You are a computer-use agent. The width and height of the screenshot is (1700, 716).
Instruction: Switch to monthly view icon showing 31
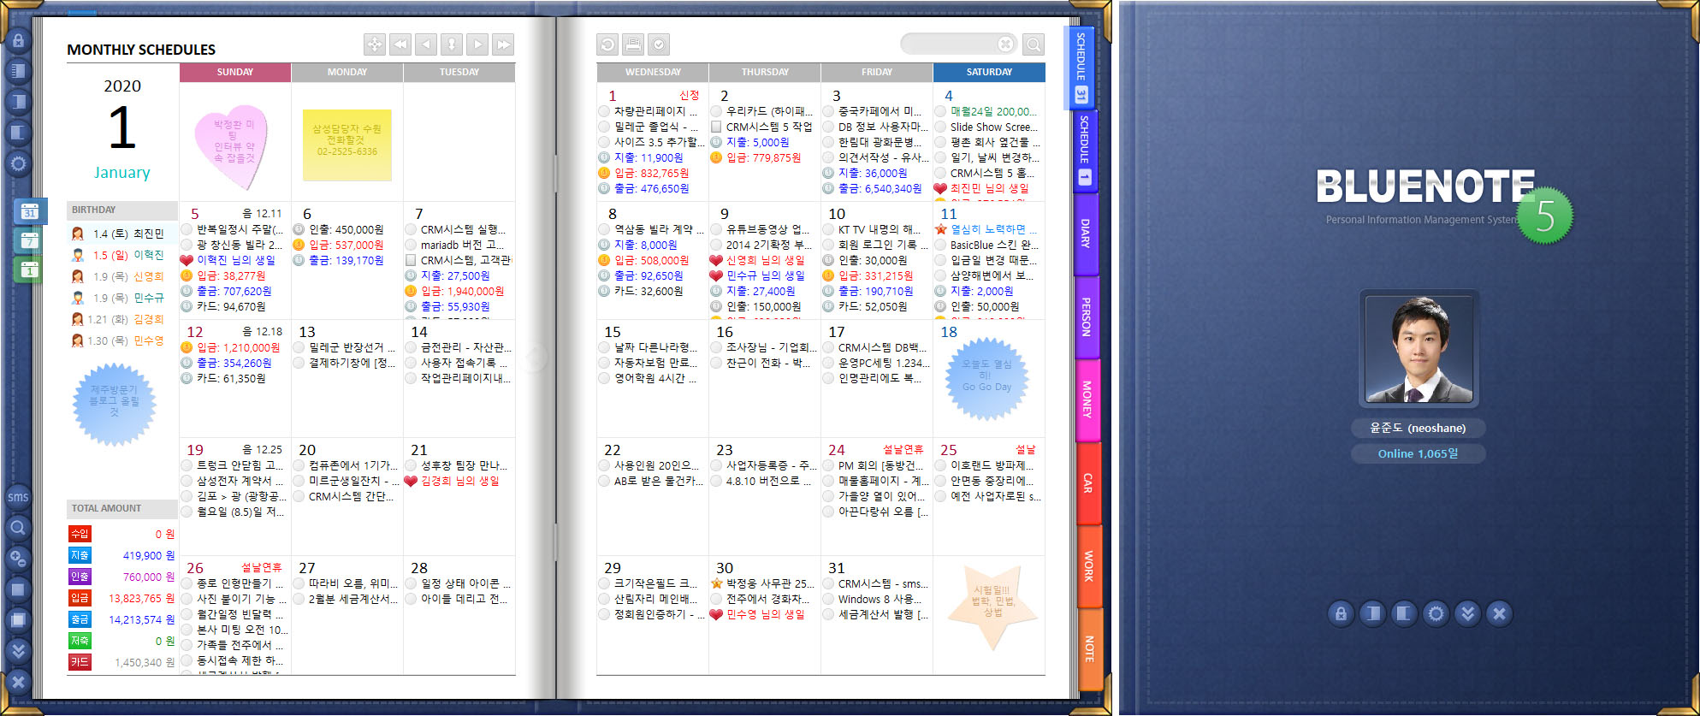click(x=29, y=210)
